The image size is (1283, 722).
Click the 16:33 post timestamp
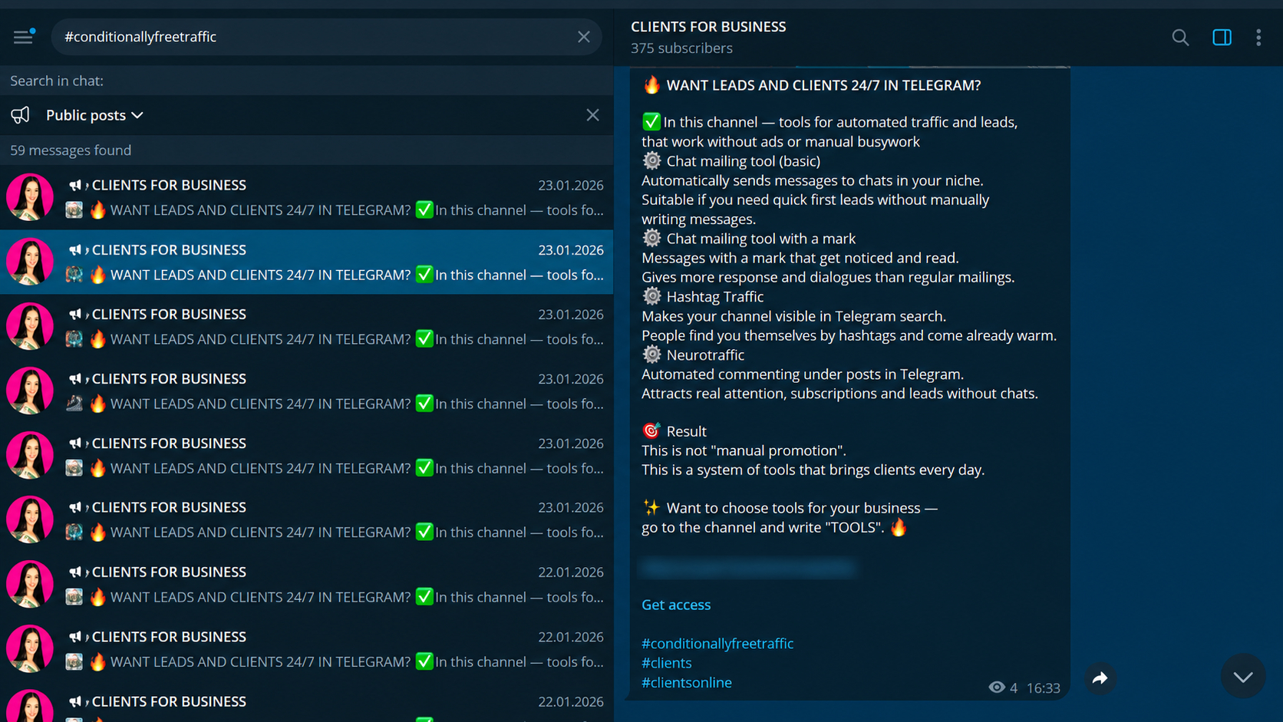coord(1044,688)
